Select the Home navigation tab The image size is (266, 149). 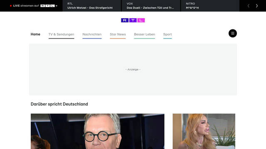click(x=35, y=34)
